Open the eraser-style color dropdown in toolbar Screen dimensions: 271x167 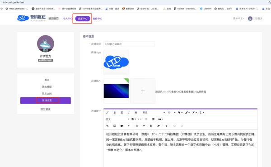tap(194, 112)
